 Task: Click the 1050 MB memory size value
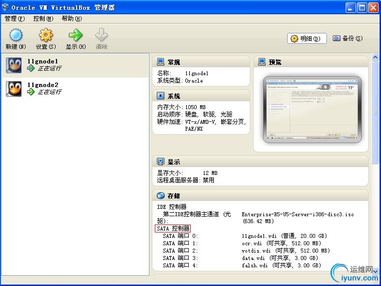tap(195, 107)
